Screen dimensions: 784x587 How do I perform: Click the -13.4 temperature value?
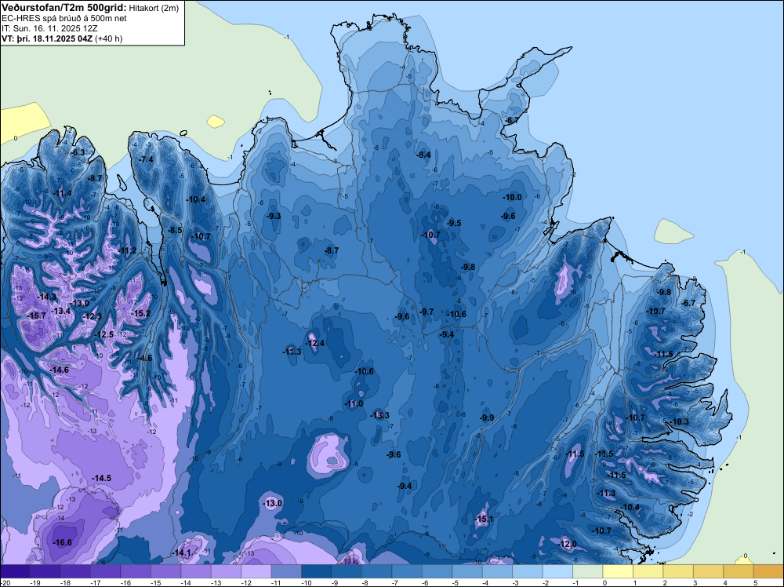[61, 311]
